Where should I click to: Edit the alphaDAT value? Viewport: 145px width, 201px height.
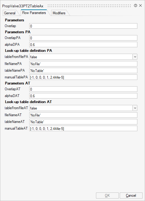tap(83, 96)
